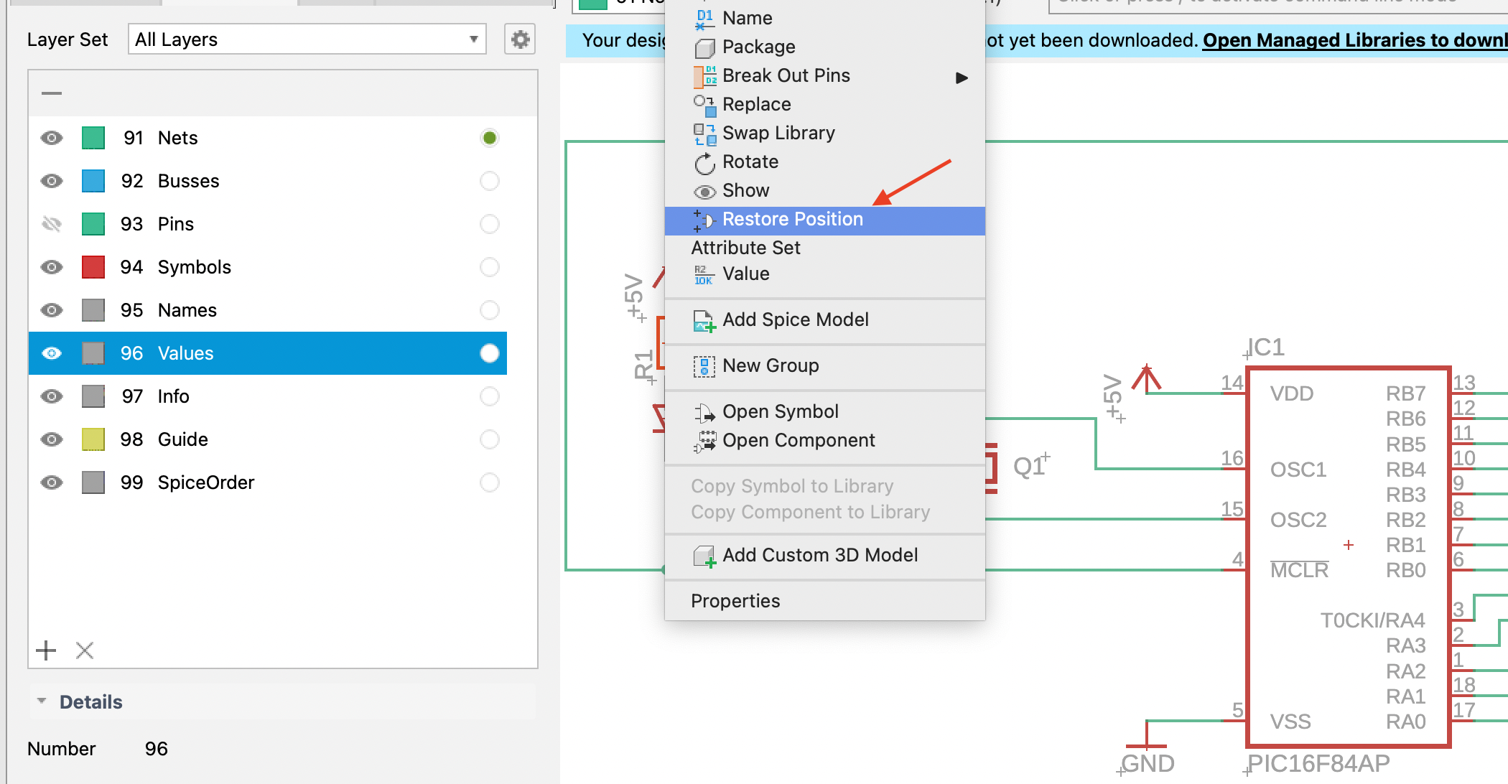The image size is (1508, 784).
Task: Delete layer with the X icon
Action: [x=85, y=650]
